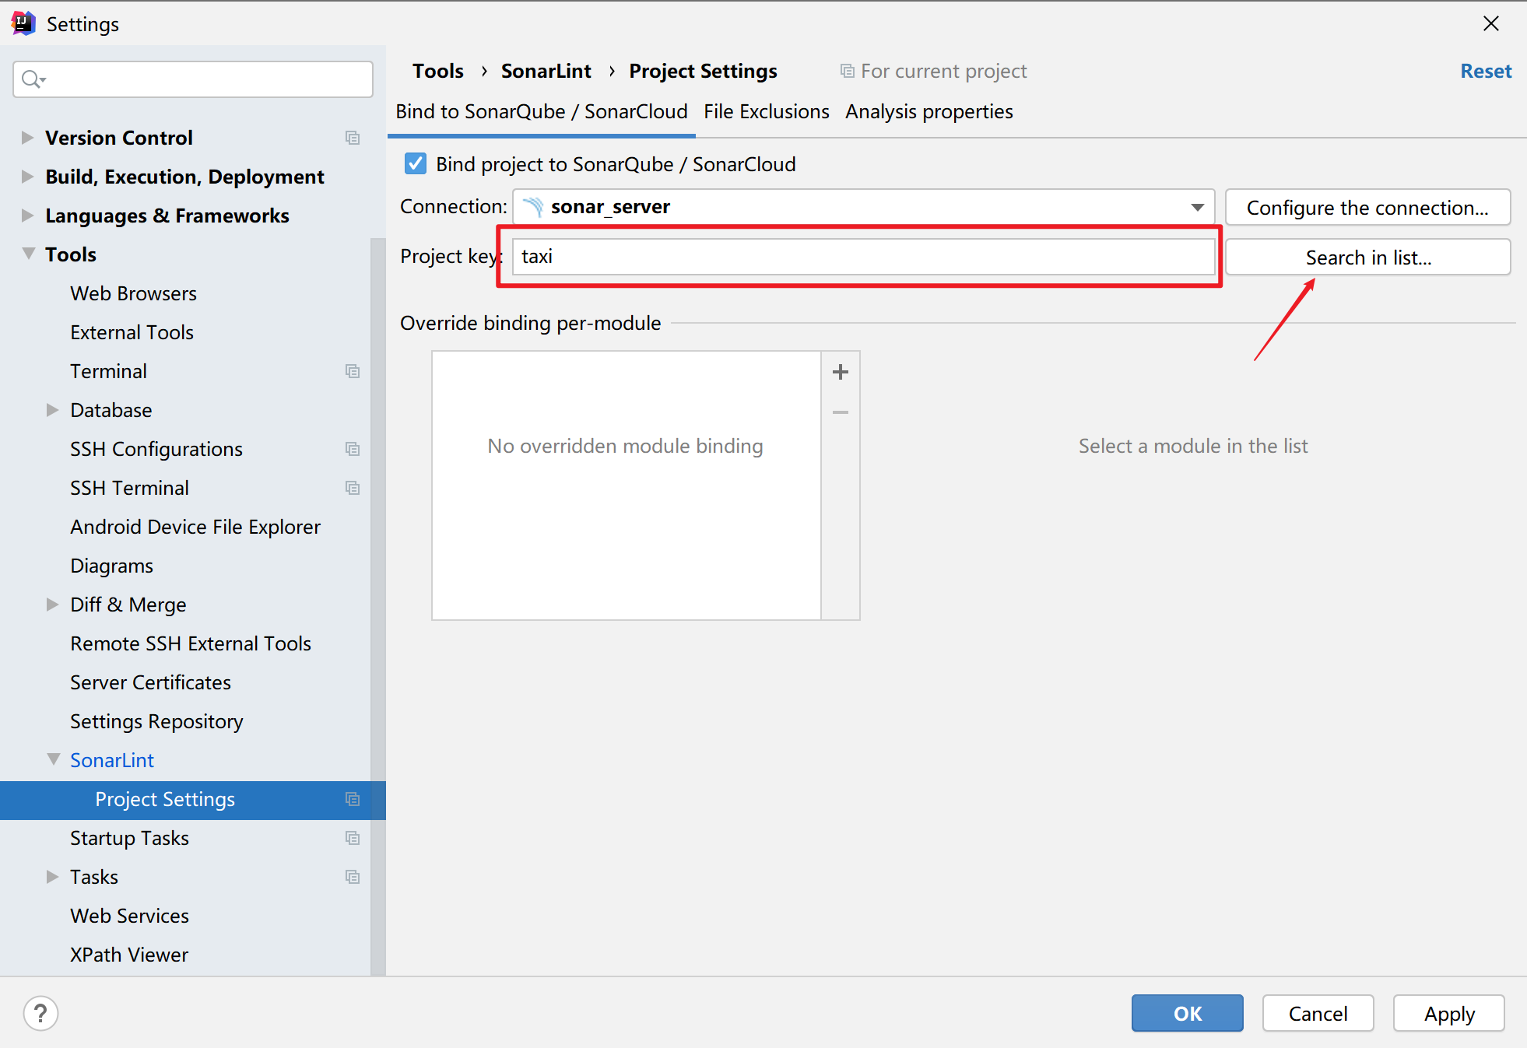Click the Project key input field
Image resolution: width=1527 pixels, height=1048 pixels.
(862, 257)
